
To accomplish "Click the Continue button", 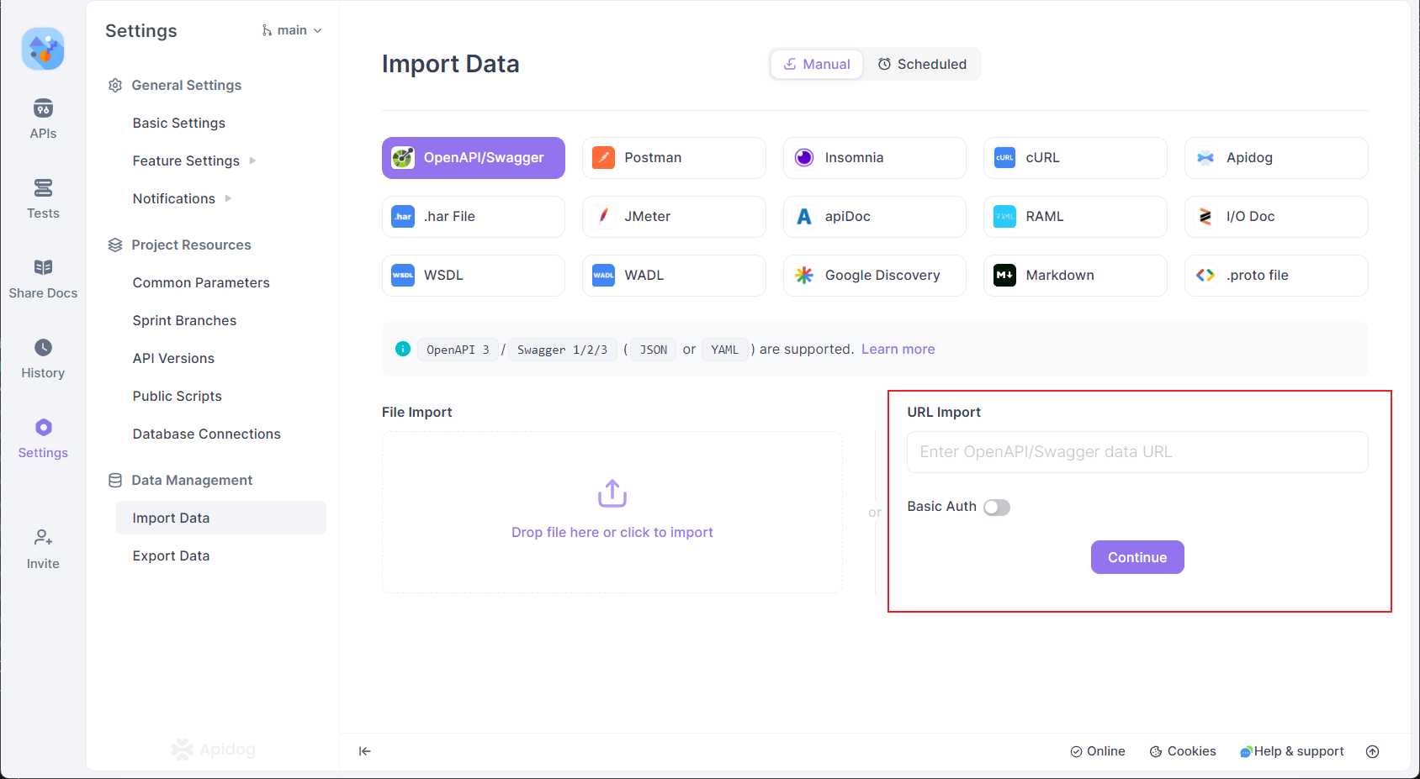I will coord(1137,557).
